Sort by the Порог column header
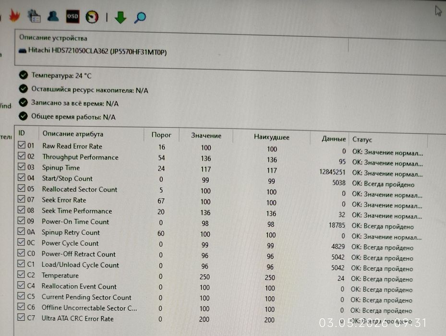This screenshot has height=336, width=446. [x=161, y=135]
